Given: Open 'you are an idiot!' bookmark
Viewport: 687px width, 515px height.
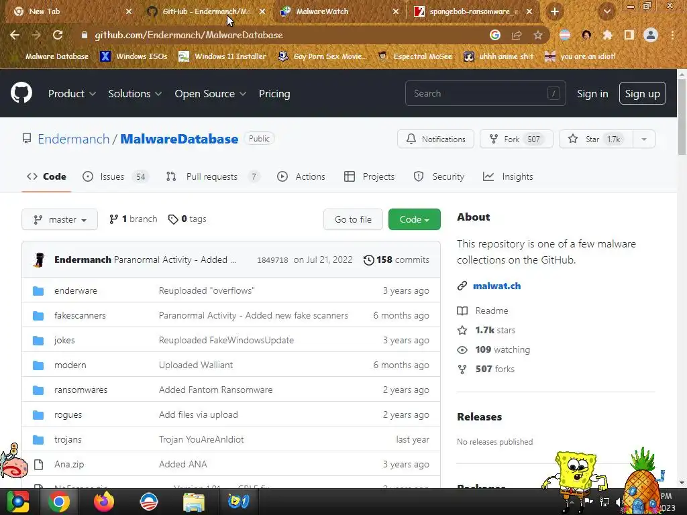Looking at the screenshot, I should pos(580,56).
